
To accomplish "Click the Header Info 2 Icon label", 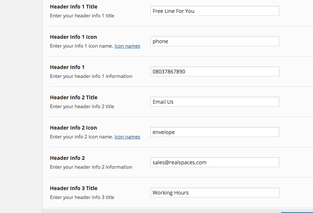I will [x=74, y=128].
